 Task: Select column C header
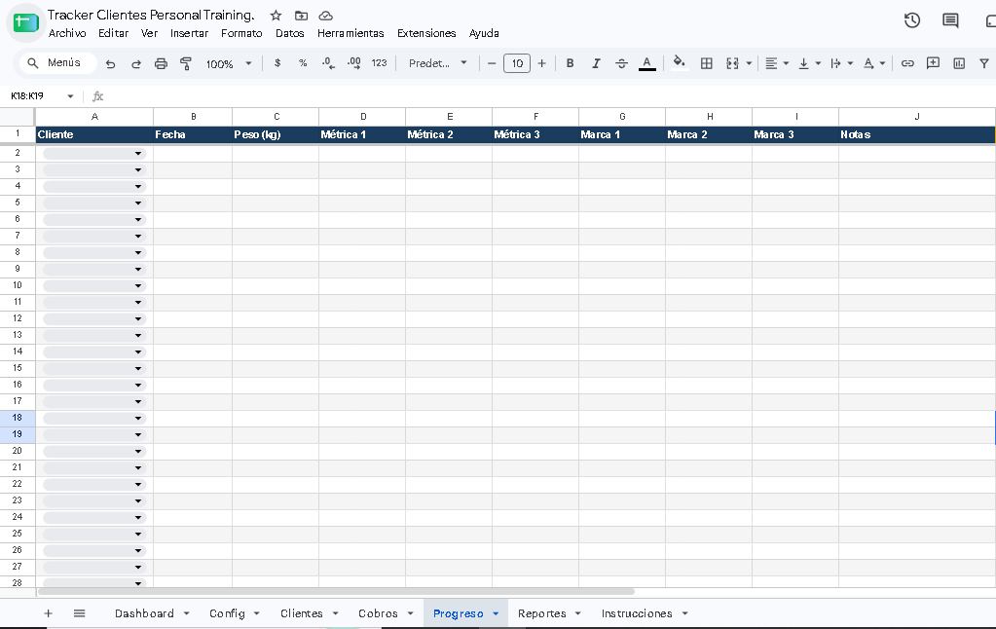pyautogui.click(x=277, y=117)
